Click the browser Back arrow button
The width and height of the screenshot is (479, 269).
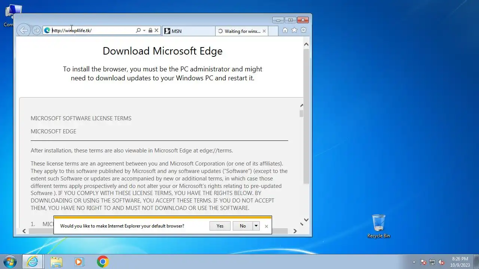[x=24, y=31]
